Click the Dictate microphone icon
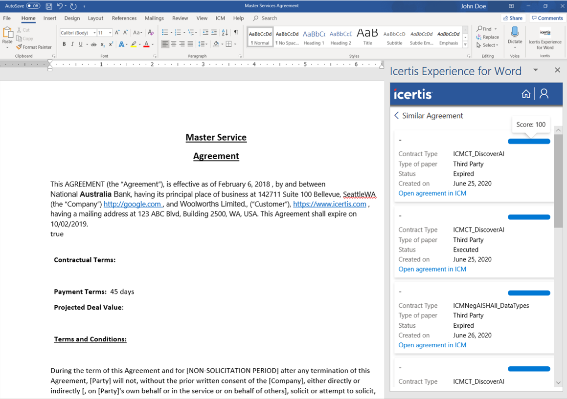This screenshot has height=399, width=567. tap(515, 33)
